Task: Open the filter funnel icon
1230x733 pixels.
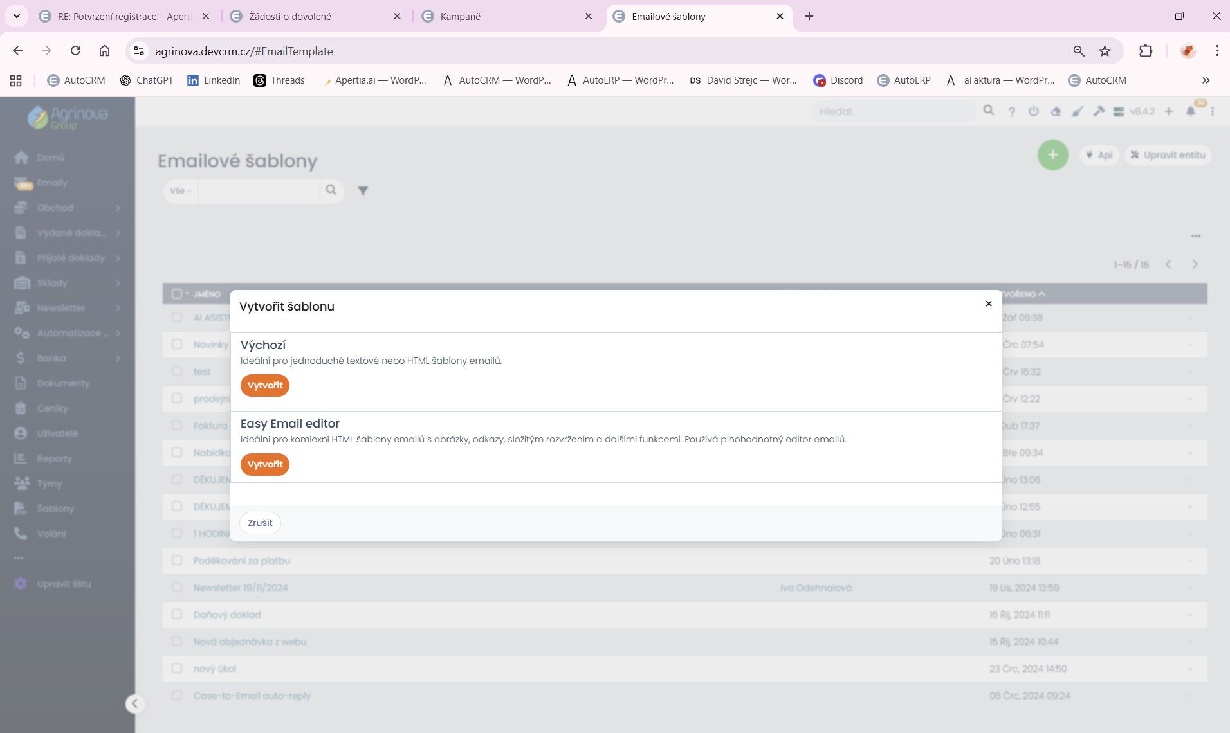Action: (x=363, y=191)
